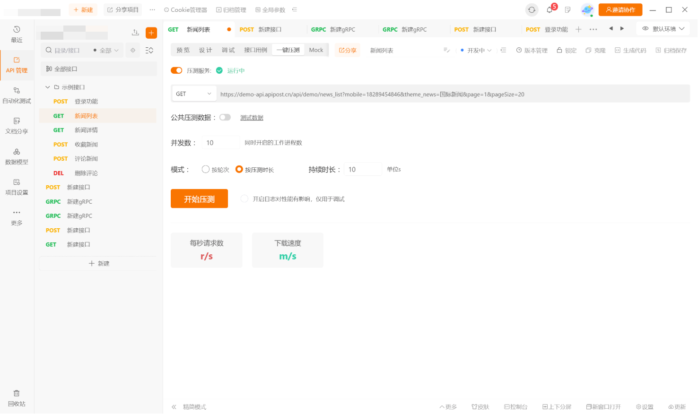Toggle the 压测服务 switch
The image size is (698, 414).
[176, 70]
